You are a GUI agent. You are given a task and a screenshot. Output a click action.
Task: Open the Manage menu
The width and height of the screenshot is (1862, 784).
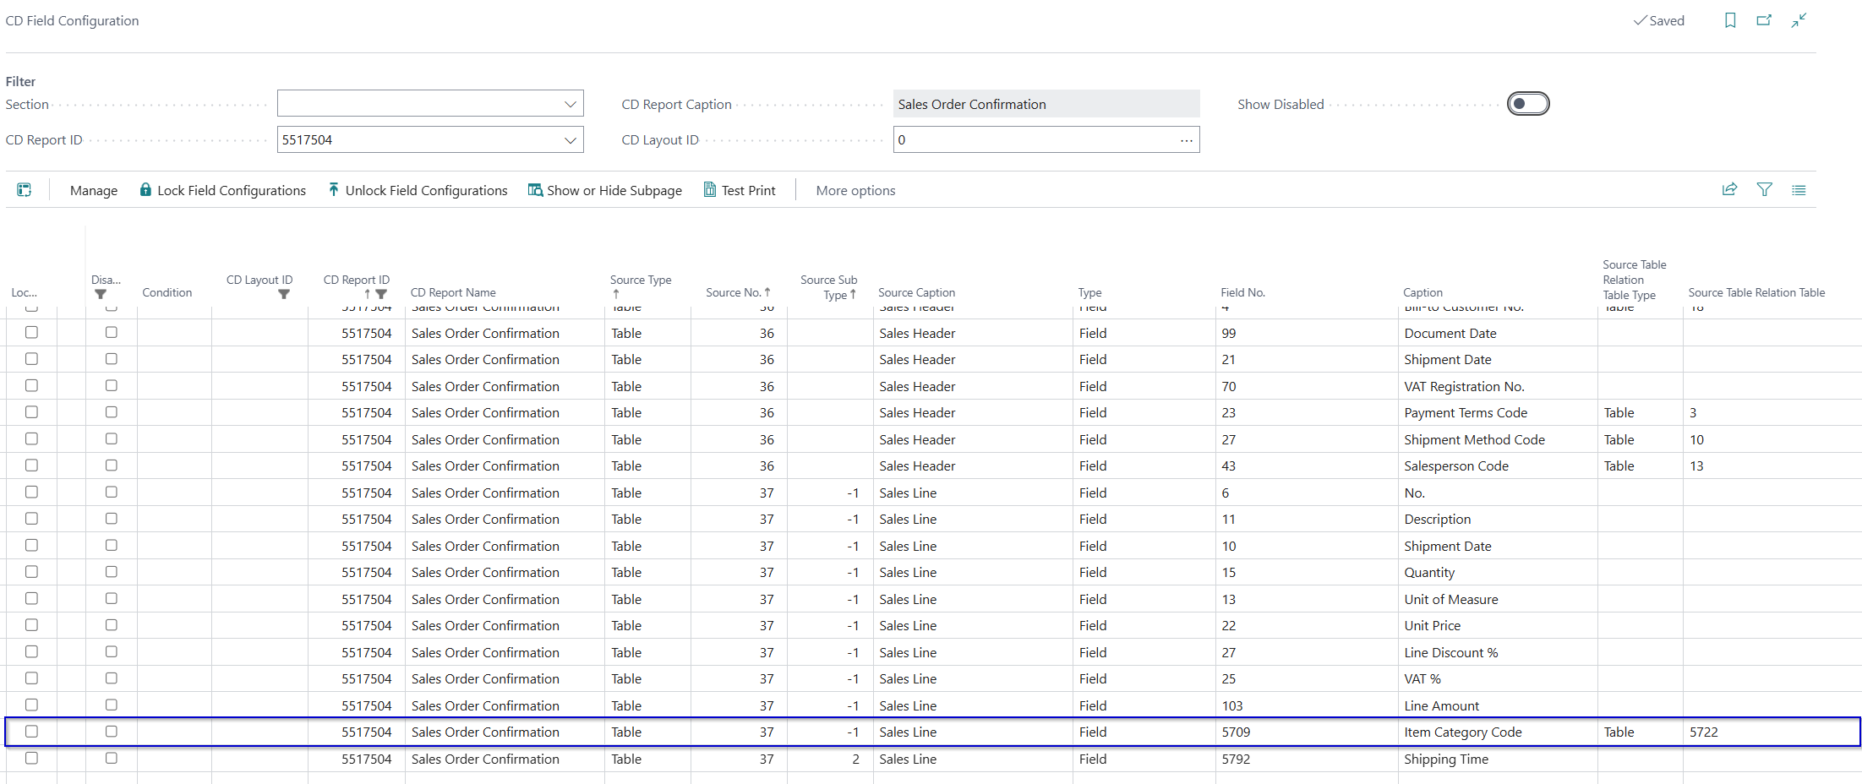tap(94, 191)
